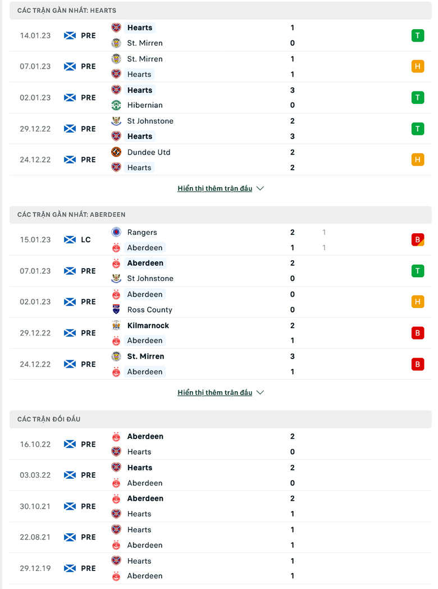
Task: Click the Hibernian team logo
Action: [x=116, y=105]
